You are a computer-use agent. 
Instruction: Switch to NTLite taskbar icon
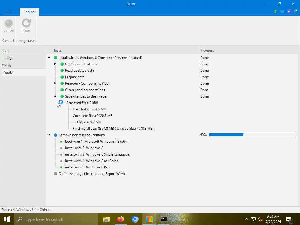click(149, 219)
